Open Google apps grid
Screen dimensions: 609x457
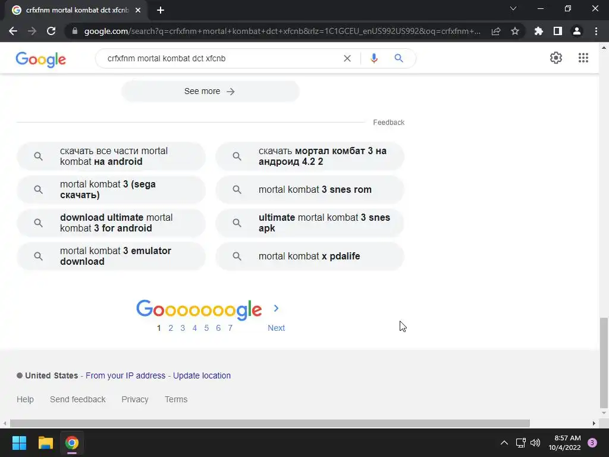583,58
